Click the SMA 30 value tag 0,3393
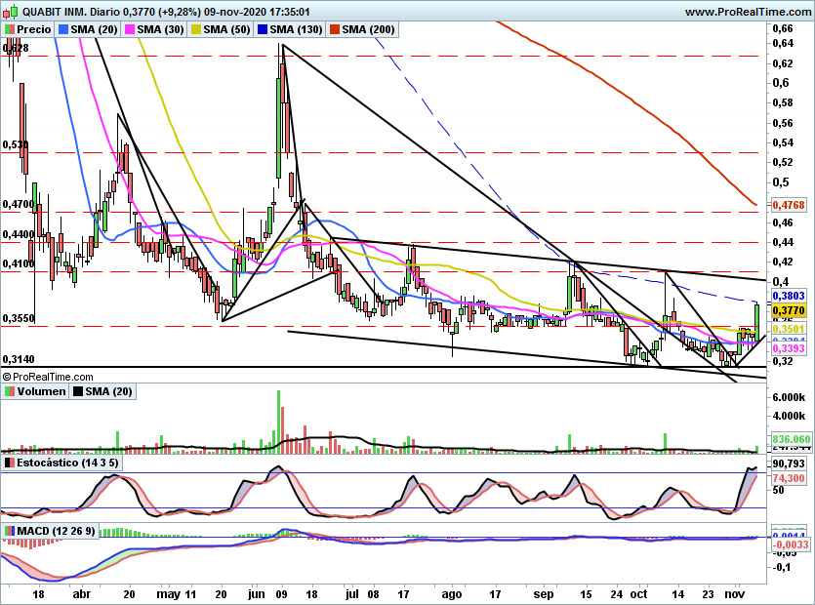The width and height of the screenshot is (815, 605). tap(789, 348)
